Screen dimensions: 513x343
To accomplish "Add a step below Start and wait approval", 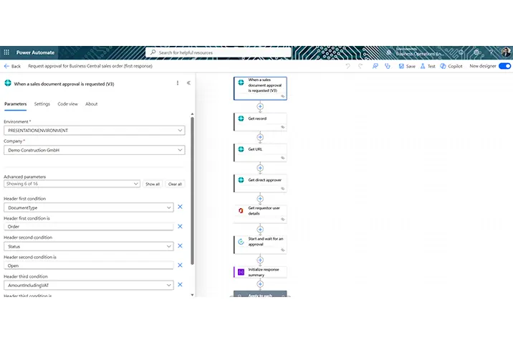I will click(x=260, y=260).
